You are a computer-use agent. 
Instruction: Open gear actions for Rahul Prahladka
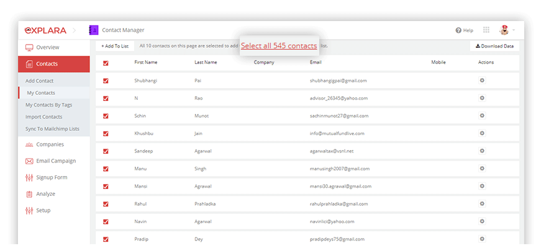[482, 204]
